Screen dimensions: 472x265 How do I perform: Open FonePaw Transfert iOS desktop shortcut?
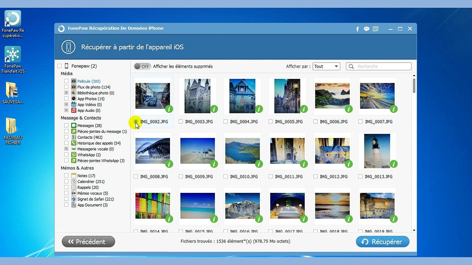13,60
